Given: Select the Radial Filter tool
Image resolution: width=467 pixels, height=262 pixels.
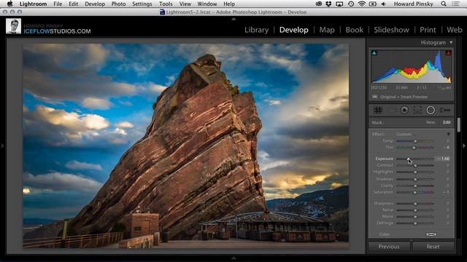Looking at the screenshot, I should point(431,110).
